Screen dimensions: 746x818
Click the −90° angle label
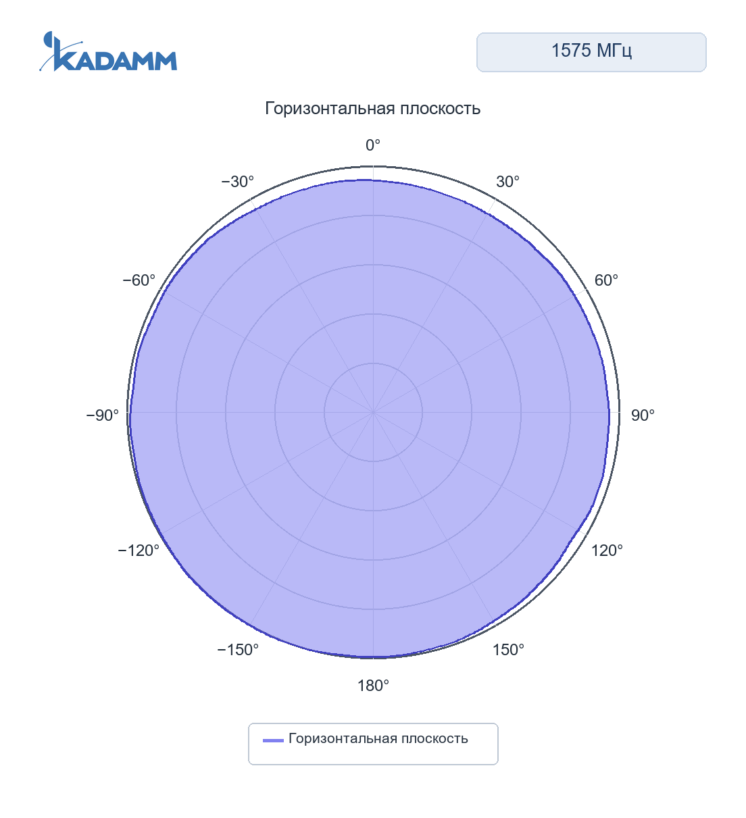(x=103, y=415)
